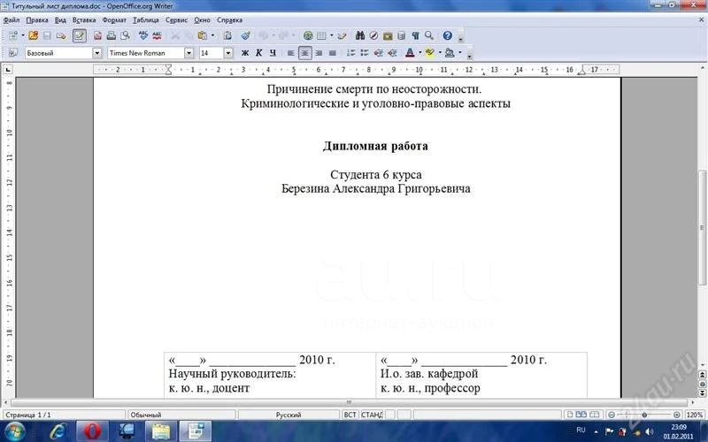
Task: Select the Format Paintbrush icon
Action: [246, 35]
